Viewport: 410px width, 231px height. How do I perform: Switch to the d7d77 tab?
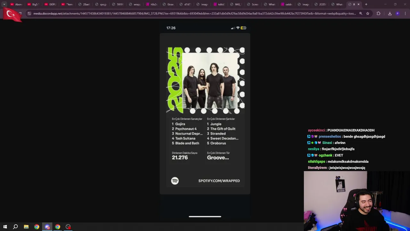pos(185,4)
